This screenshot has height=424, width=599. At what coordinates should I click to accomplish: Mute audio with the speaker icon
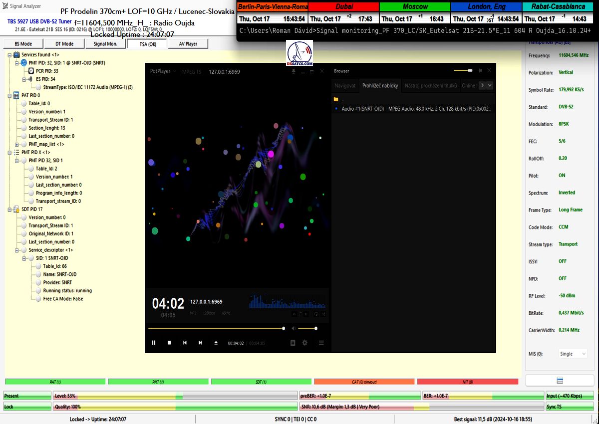pyautogui.click(x=294, y=328)
